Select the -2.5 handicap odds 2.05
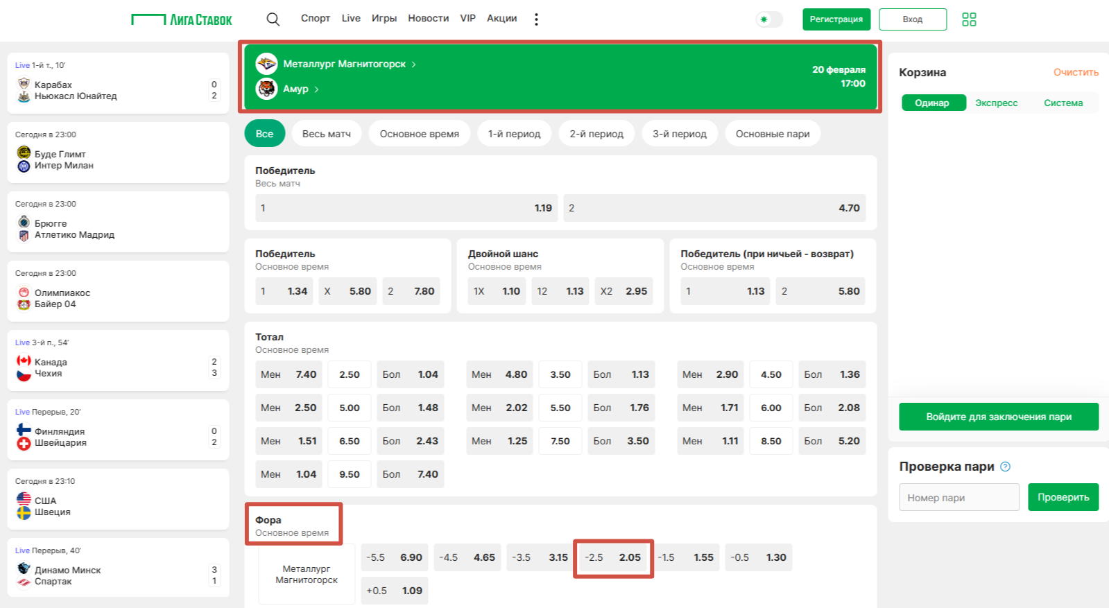The height and width of the screenshot is (608, 1109). (x=613, y=557)
